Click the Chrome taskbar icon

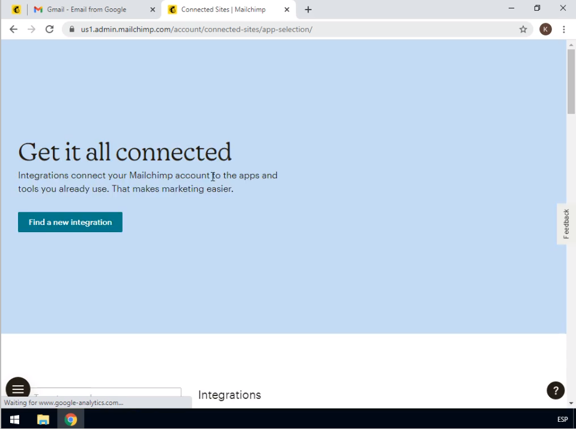pos(70,419)
